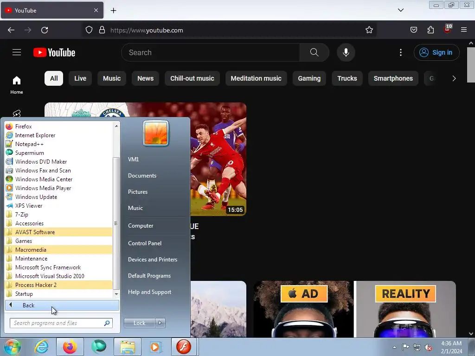
Task: Open a new tab with plus button
Action: pos(113,11)
